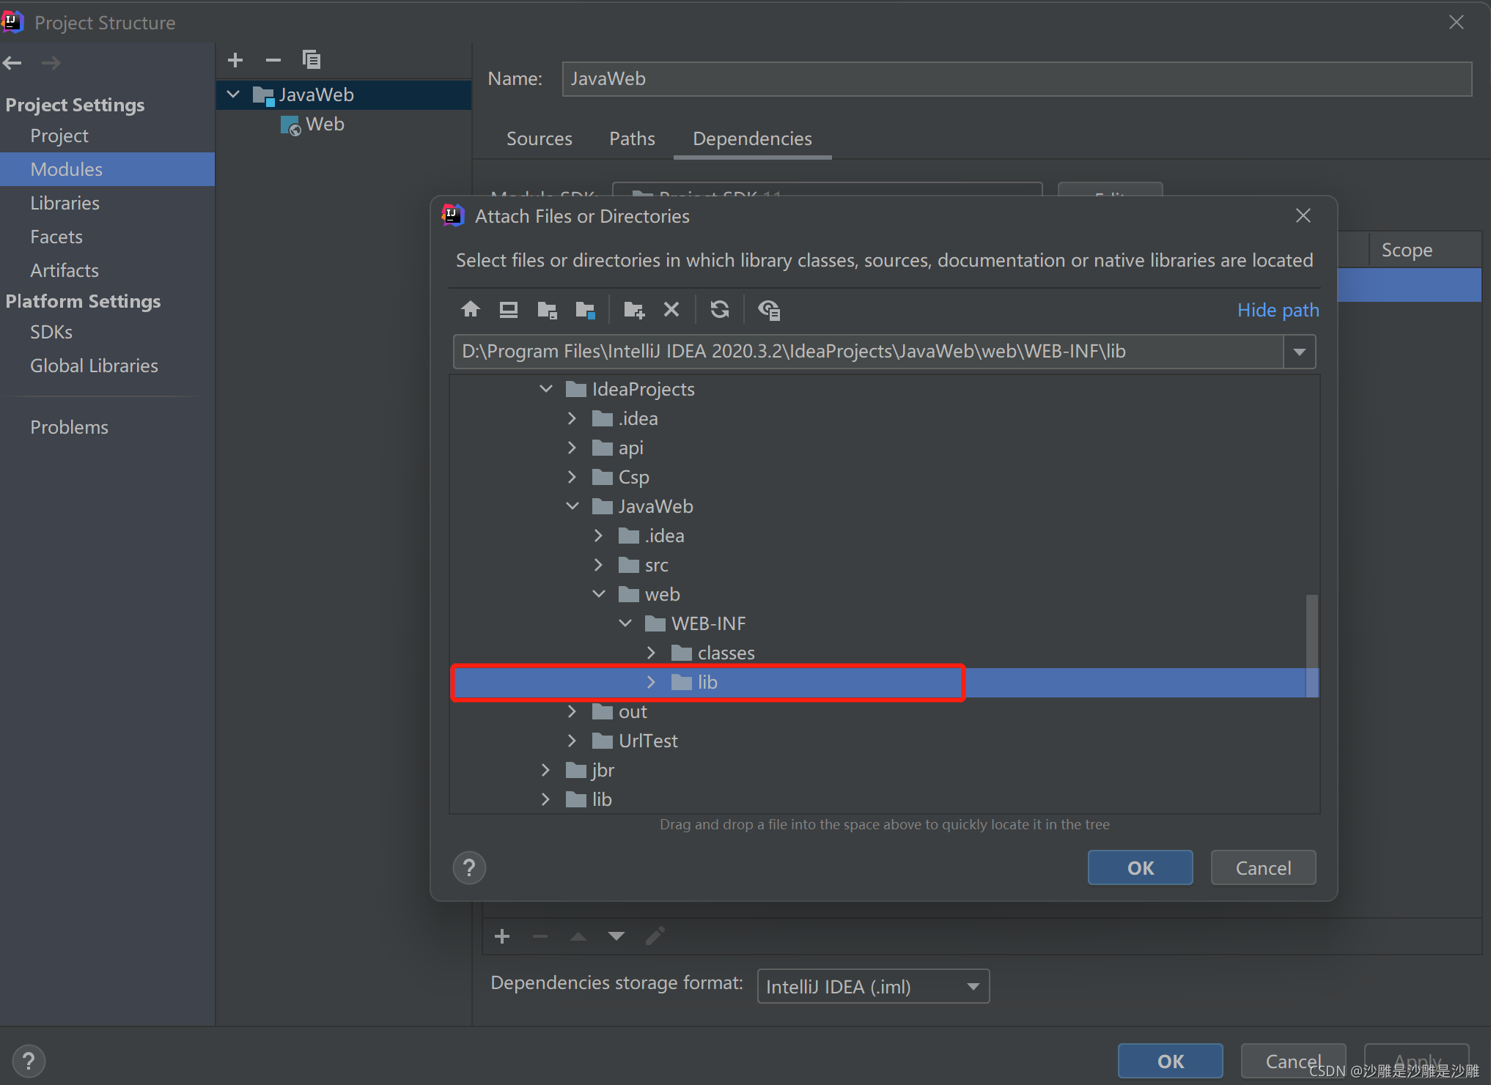Click the Home directory icon
Screen dimensions: 1491x1085
pyautogui.click(x=471, y=310)
